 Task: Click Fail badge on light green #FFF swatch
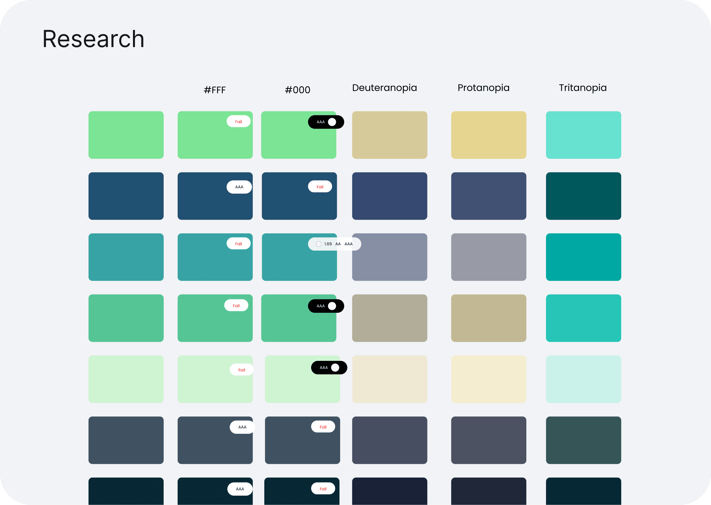(239, 122)
